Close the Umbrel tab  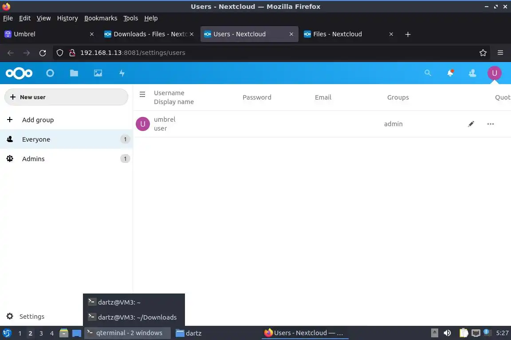(91, 34)
